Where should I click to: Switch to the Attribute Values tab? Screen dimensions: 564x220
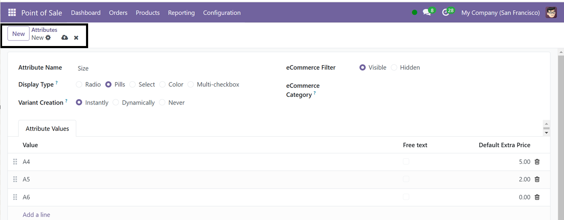click(47, 129)
